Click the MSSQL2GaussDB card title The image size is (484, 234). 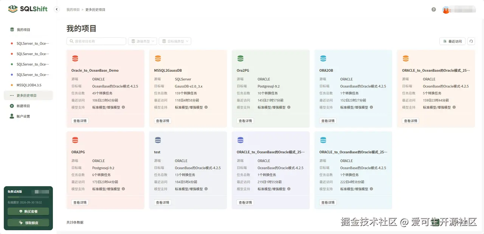point(168,71)
